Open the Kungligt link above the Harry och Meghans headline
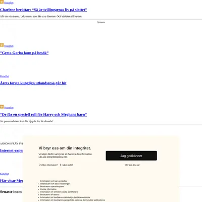This screenshot has height=202, width=202. (x=9, y=108)
